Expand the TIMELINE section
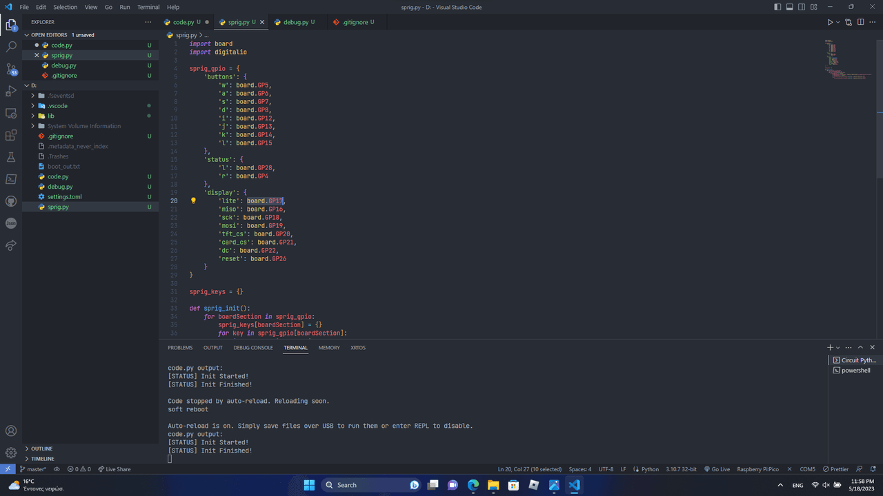The width and height of the screenshot is (883, 496). click(42, 459)
